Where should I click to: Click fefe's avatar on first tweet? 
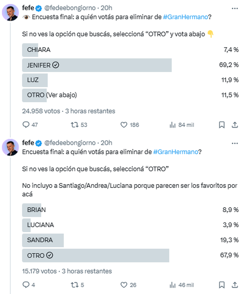pos(10,12)
